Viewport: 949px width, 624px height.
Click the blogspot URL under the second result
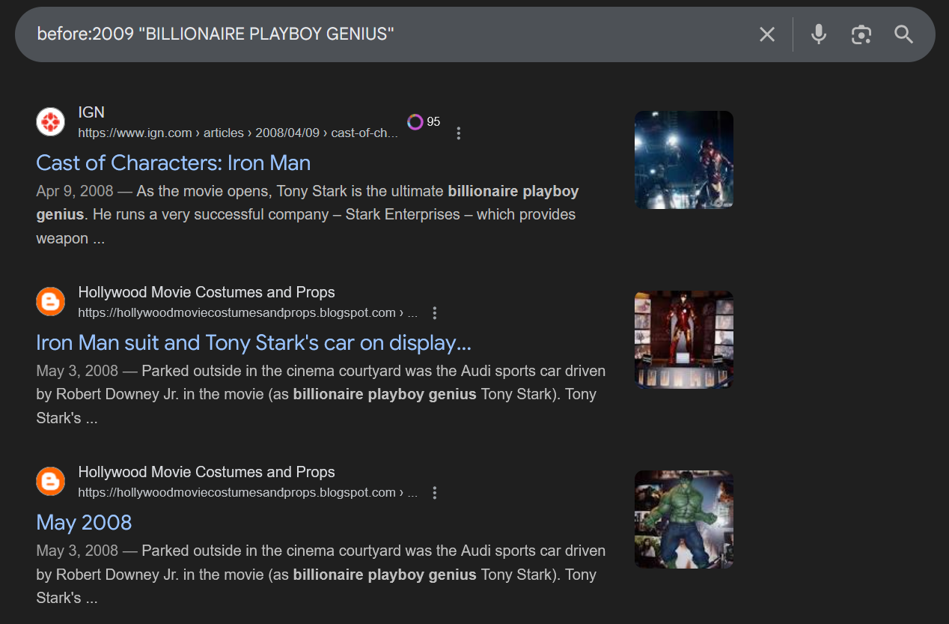[x=248, y=312]
